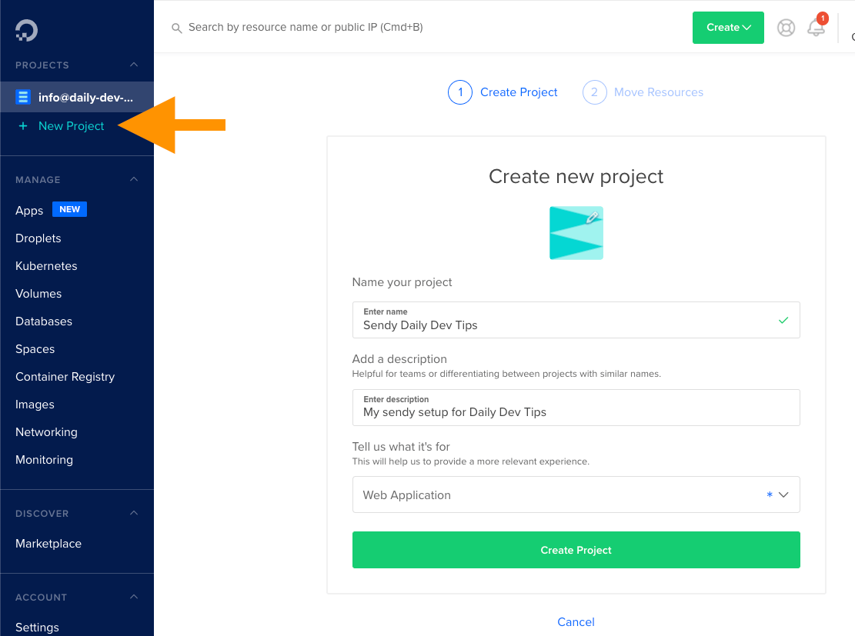Open Kubernetes from the sidebar
The height and width of the screenshot is (636, 855).
coord(45,265)
